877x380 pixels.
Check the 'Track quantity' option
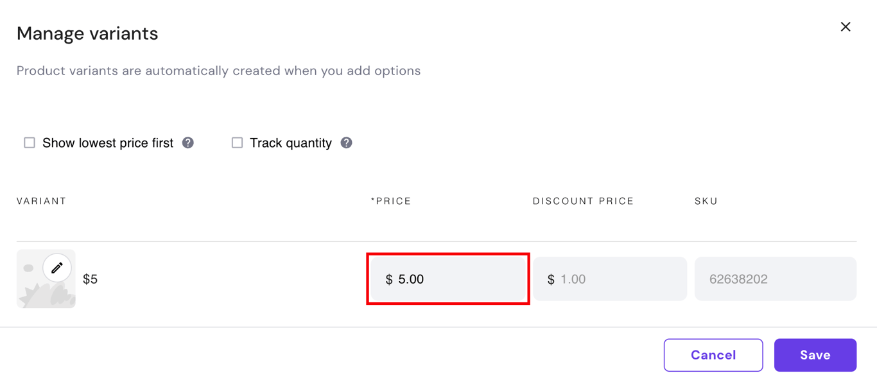click(x=237, y=142)
